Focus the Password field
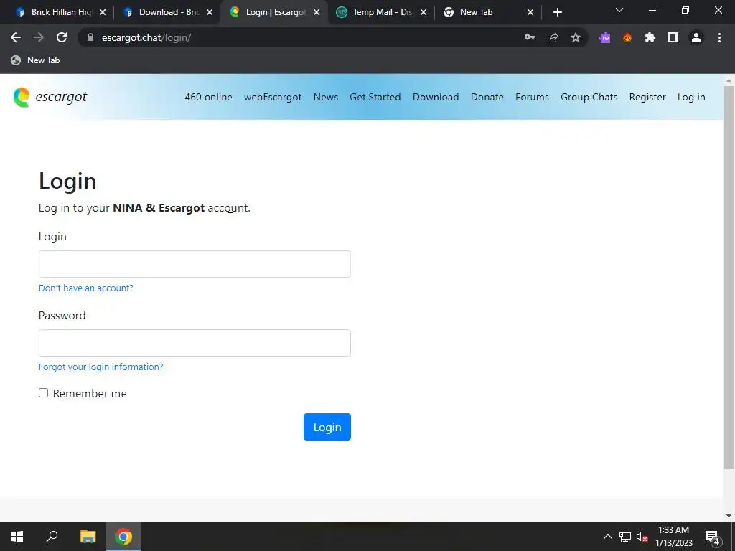This screenshot has height=551, width=735. tap(195, 343)
